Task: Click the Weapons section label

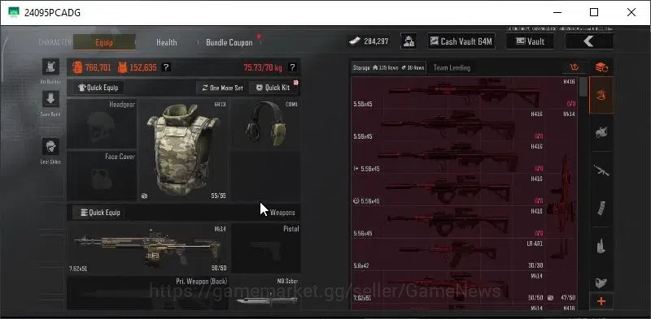Action: [282, 213]
